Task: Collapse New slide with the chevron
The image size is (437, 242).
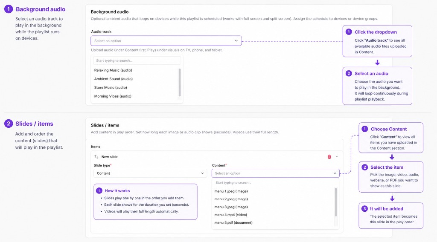Action: coord(337,157)
